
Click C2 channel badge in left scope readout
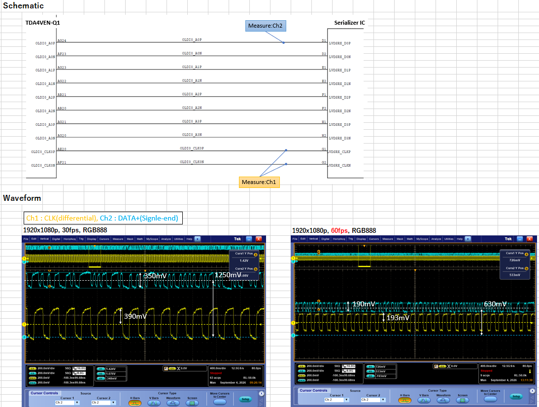(x=33, y=373)
